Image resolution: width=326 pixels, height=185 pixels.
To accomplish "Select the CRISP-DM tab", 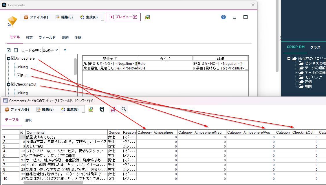I will pyautogui.click(x=296, y=47).
